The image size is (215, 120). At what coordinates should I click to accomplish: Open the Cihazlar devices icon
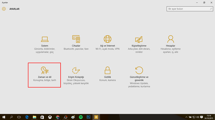(x=76, y=39)
